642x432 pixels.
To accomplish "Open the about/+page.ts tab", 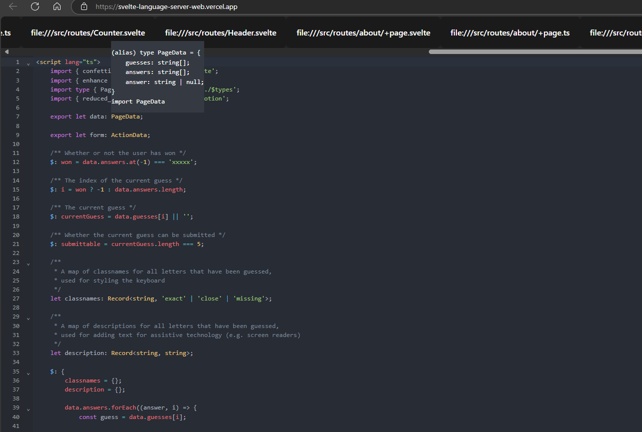I will (510, 32).
